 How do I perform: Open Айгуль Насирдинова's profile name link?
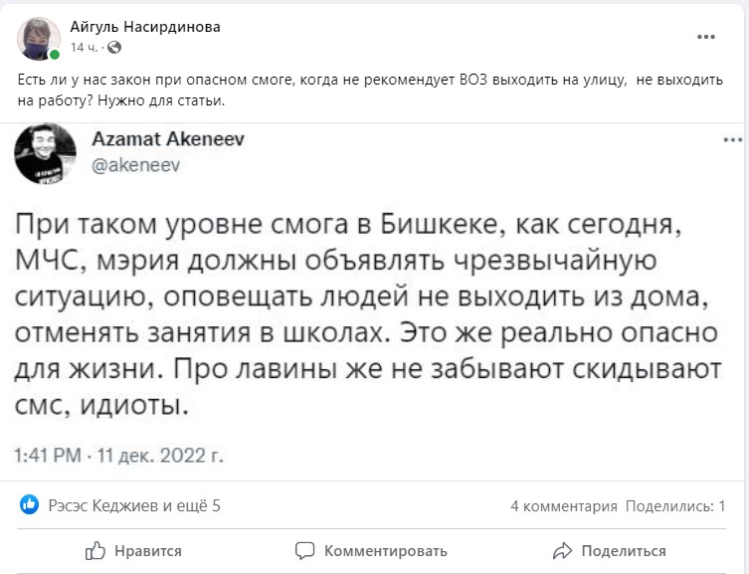(145, 28)
